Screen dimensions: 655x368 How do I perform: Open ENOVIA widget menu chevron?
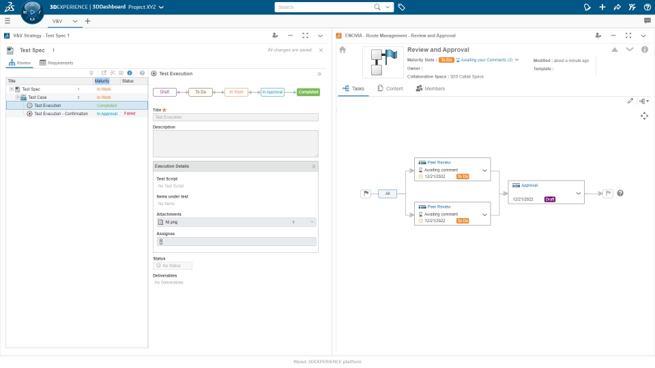click(x=643, y=35)
